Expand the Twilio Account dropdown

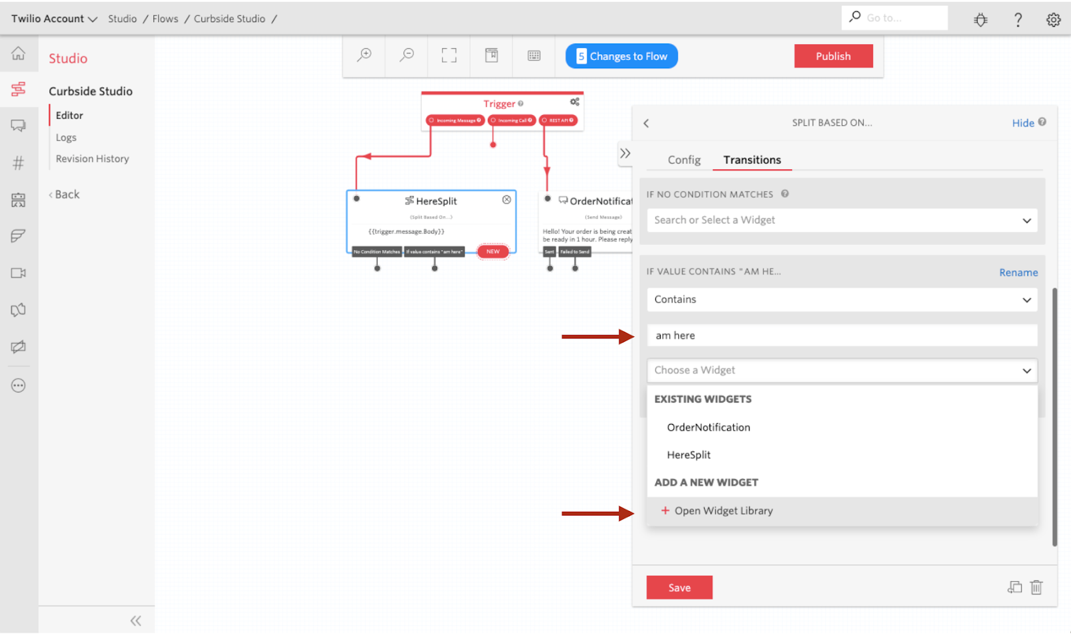[x=54, y=19]
